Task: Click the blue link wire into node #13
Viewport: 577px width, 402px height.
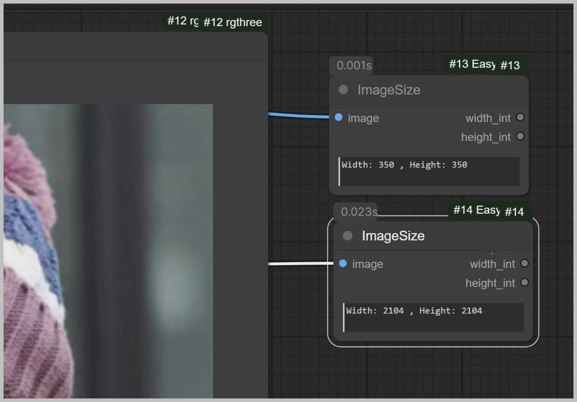Action: [298, 116]
